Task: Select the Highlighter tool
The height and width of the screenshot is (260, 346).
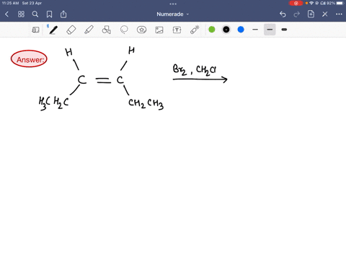Action: coord(89,30)
